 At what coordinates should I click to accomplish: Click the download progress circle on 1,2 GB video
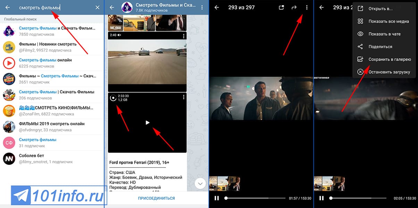[x=113, y=98]
